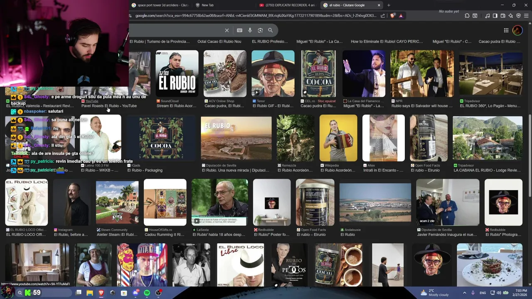Open Redbubble El Rubio Poster image
532x299 pixels.
click(272, 202)
